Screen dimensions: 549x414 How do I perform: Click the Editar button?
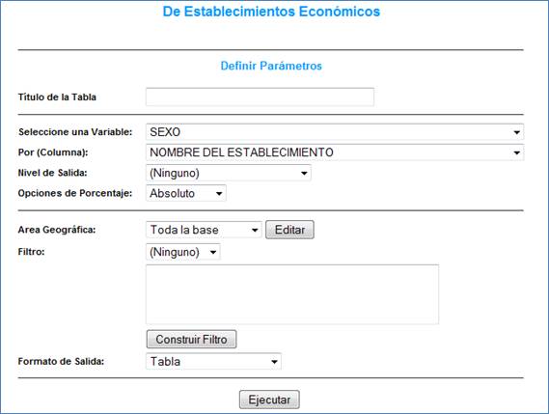click(289, 230)
